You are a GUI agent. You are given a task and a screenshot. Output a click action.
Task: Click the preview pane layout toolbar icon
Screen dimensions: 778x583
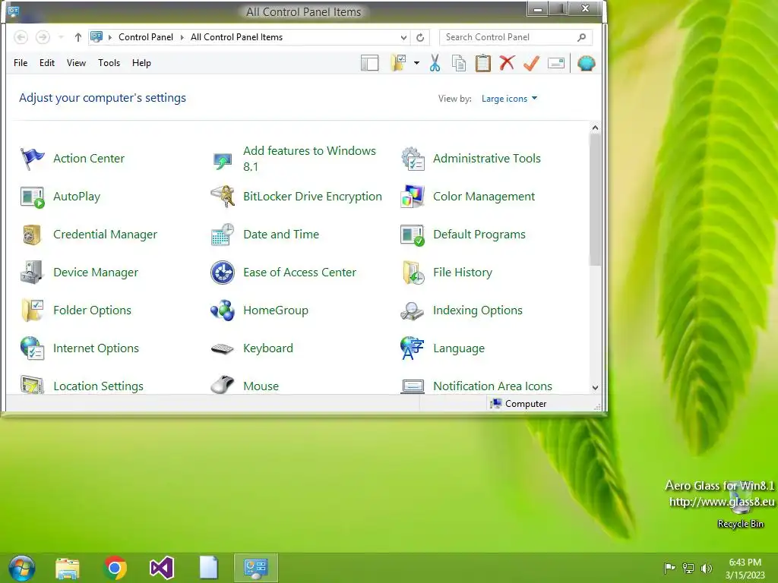tap(370, 64)
